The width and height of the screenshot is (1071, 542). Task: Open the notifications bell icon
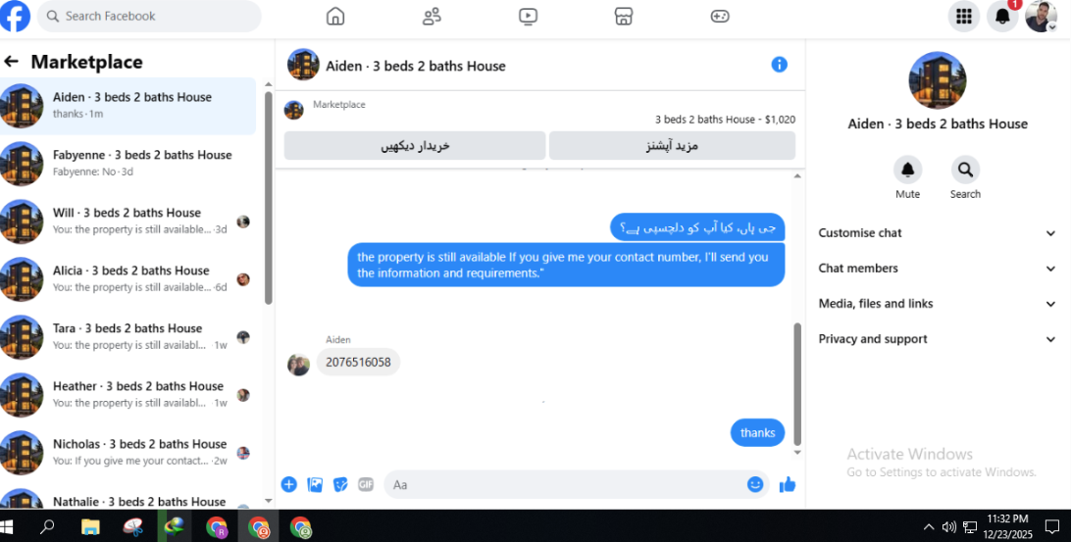click(x=1002, y=17)
